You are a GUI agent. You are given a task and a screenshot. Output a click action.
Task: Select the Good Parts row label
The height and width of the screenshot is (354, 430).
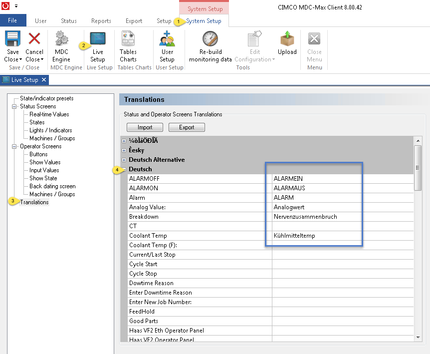[x=144, y=321]
